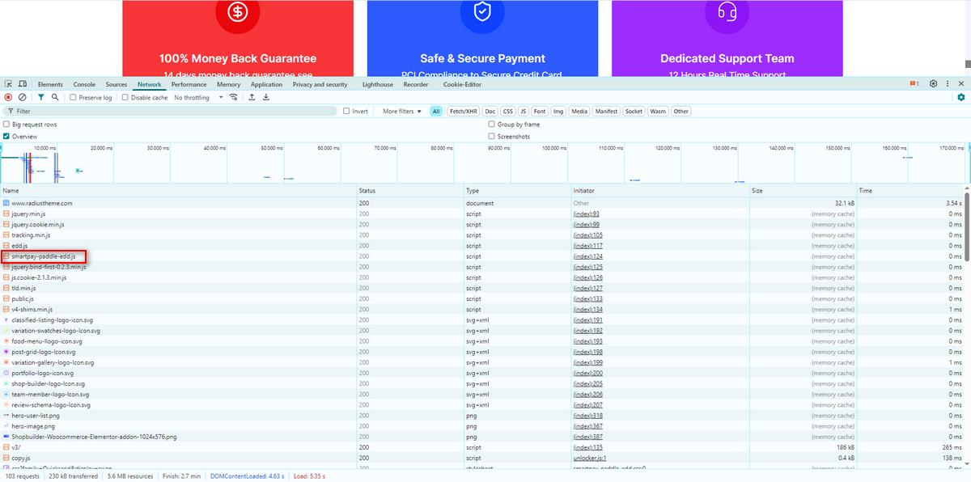Switch to the Elements tab

click(x=50, y=84)
